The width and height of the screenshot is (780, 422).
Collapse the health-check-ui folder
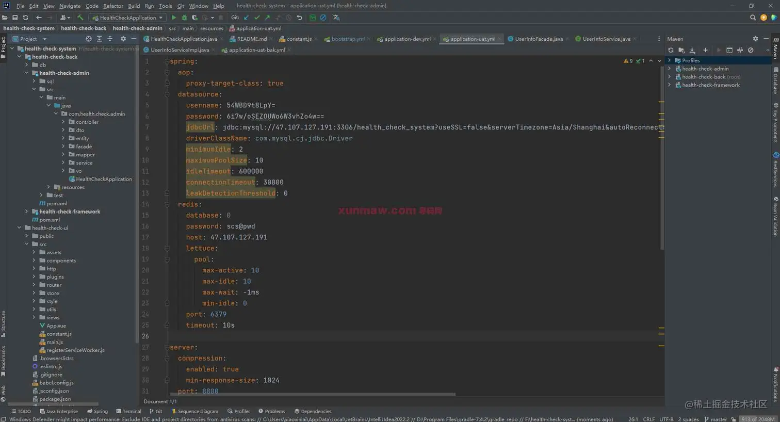click(x=20, y=228)
